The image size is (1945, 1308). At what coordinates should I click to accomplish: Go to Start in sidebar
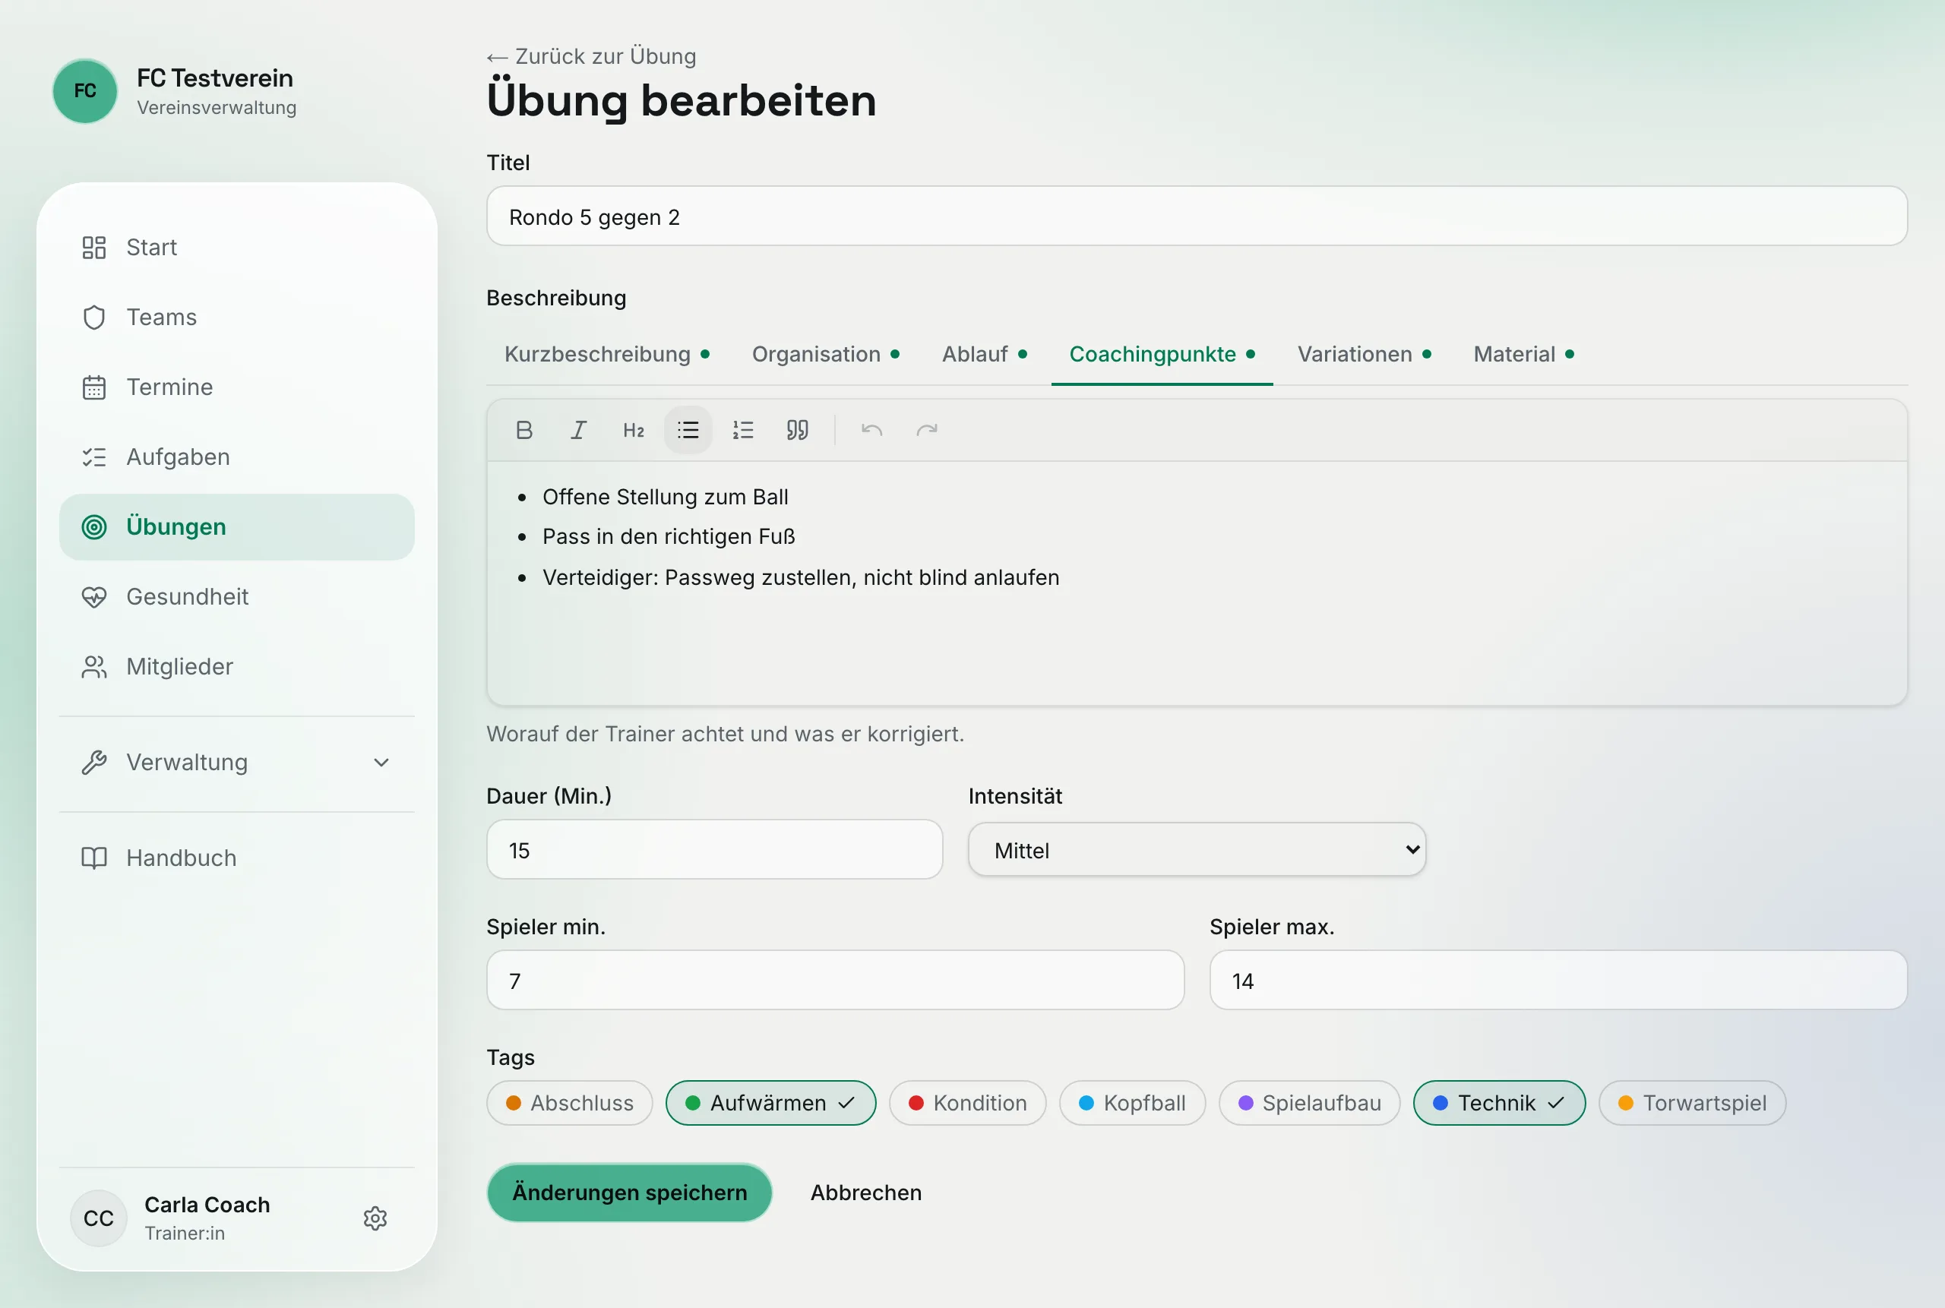coord(237,248)
